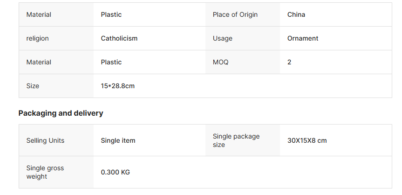The image size is (402, 195).
Task: Click the MOQ attribute label
Action: (220, 62)
